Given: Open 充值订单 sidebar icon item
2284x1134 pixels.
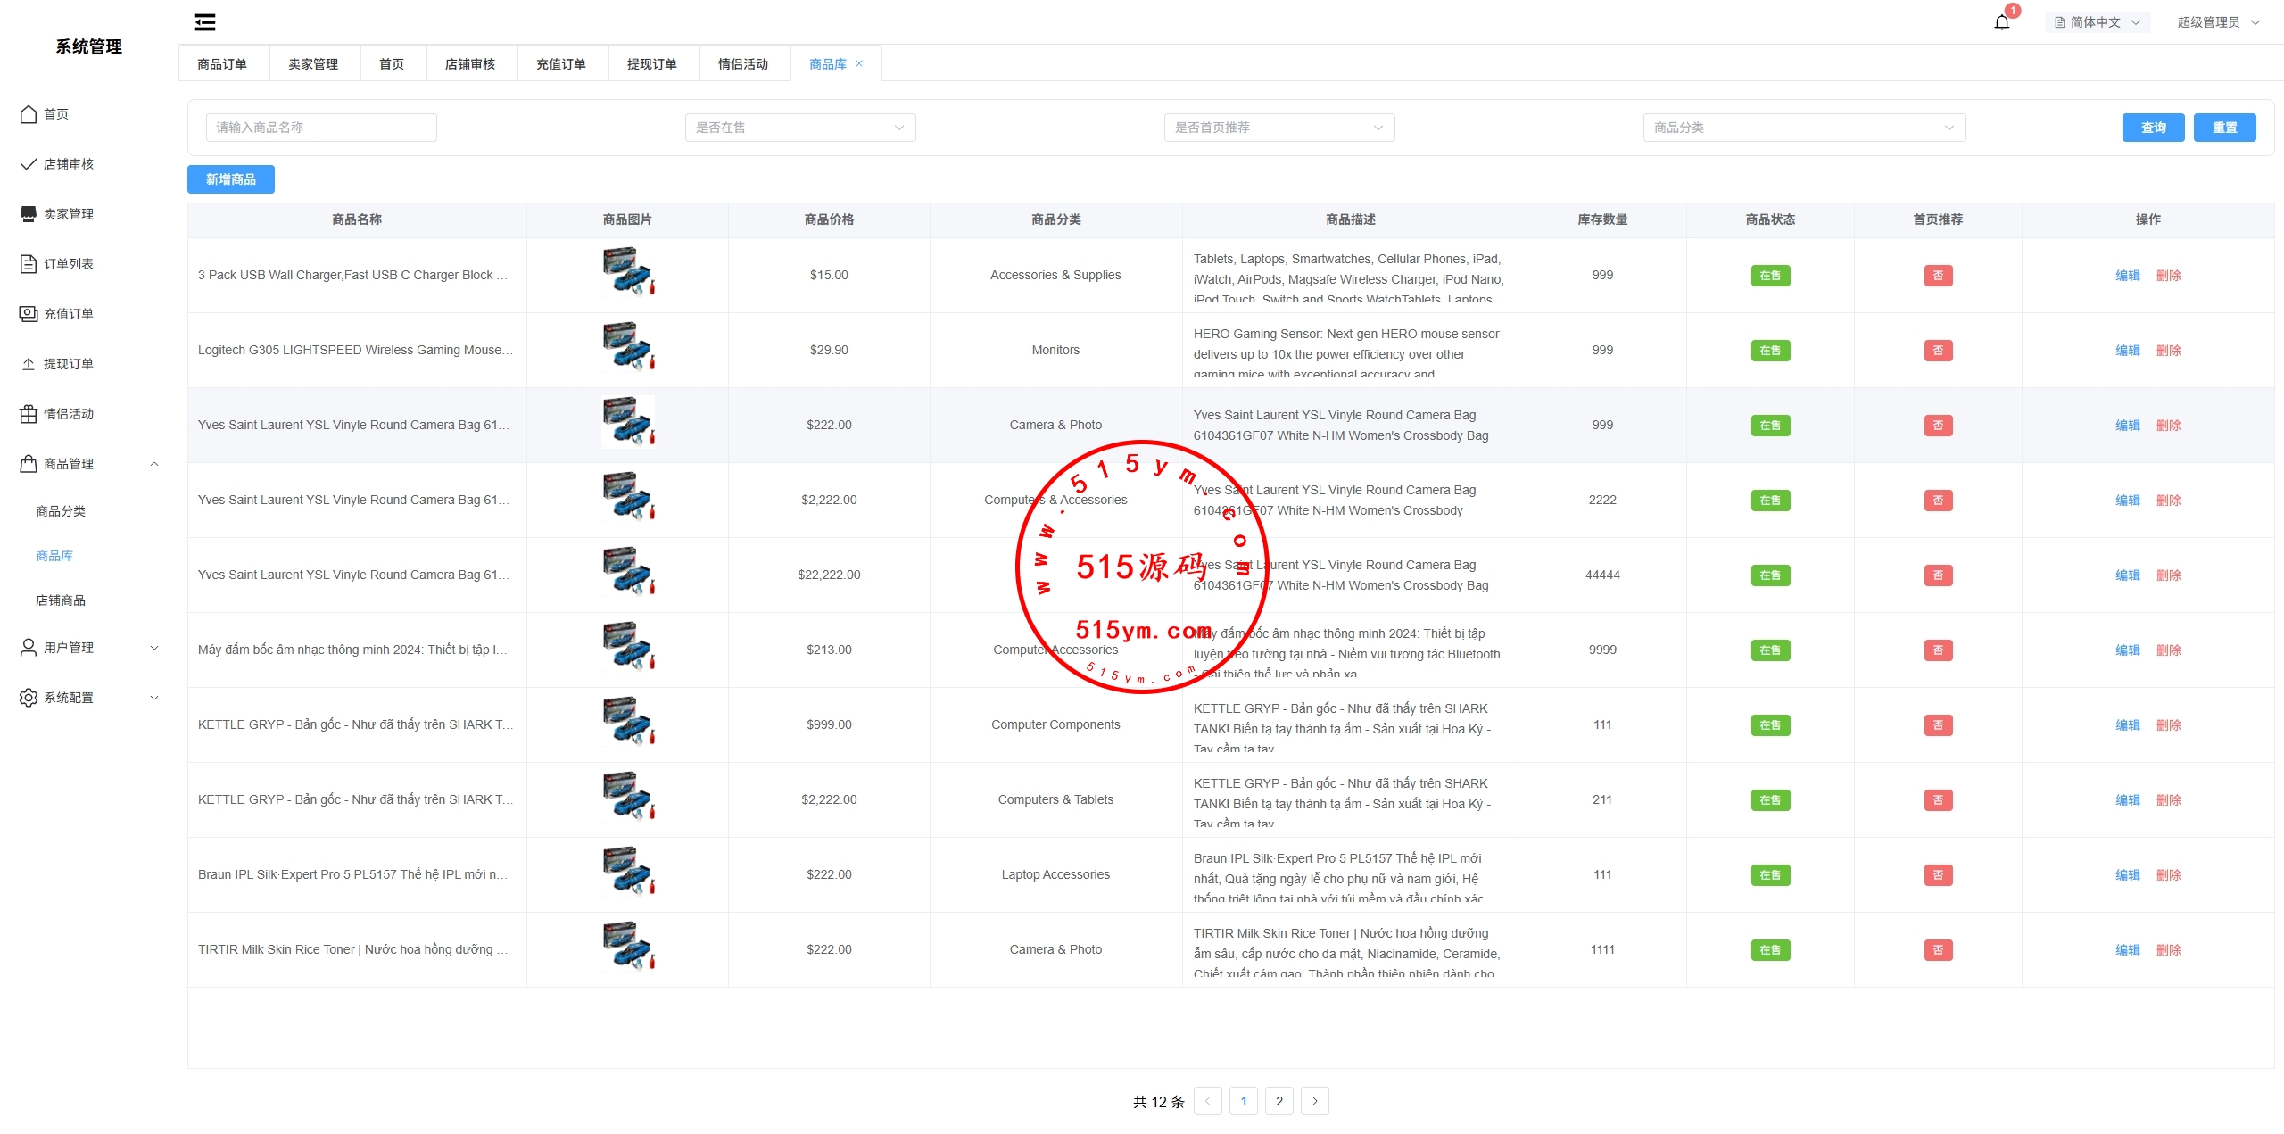Looking at the screenshot, I should coord(29,314).
